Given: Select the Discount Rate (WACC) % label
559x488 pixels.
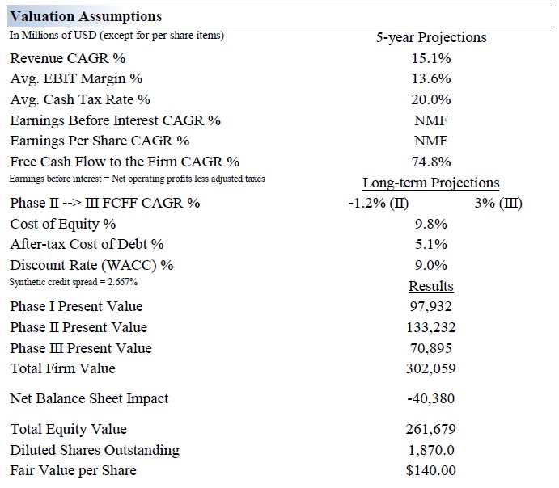Looking at the screenshot, I should 91,265.
